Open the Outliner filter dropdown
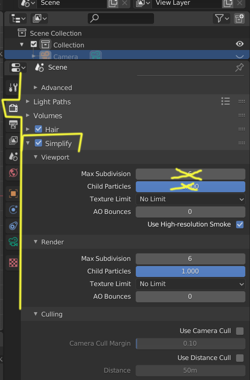This screenshot has height=380, width=250. [221, 18]
